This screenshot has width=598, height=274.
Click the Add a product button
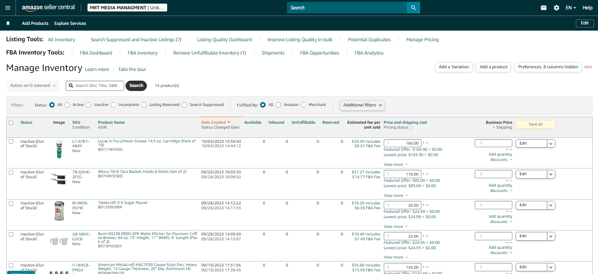pyautogui.click(x=493, y=67)
